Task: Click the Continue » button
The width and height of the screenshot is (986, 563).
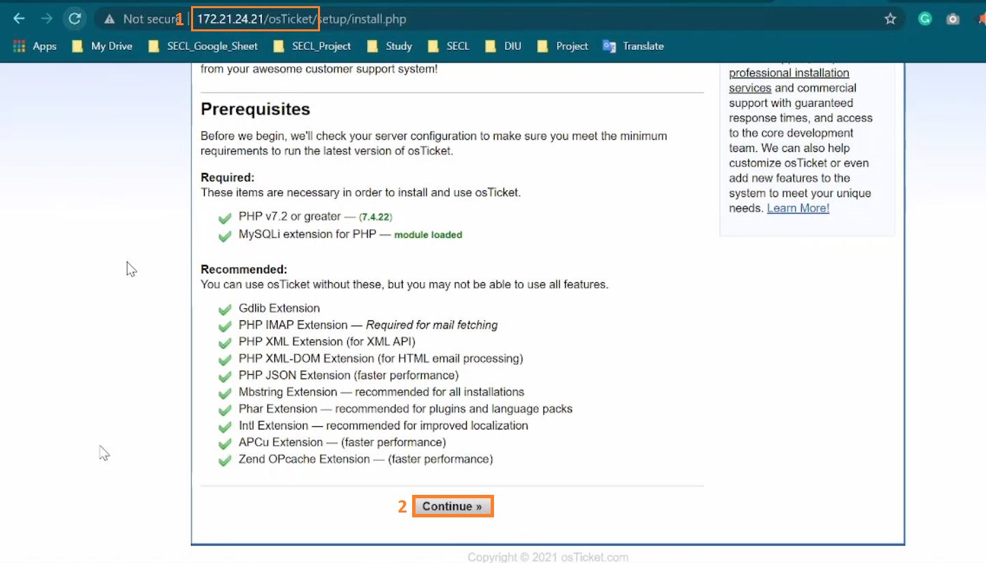Action: tap(452, 506)
